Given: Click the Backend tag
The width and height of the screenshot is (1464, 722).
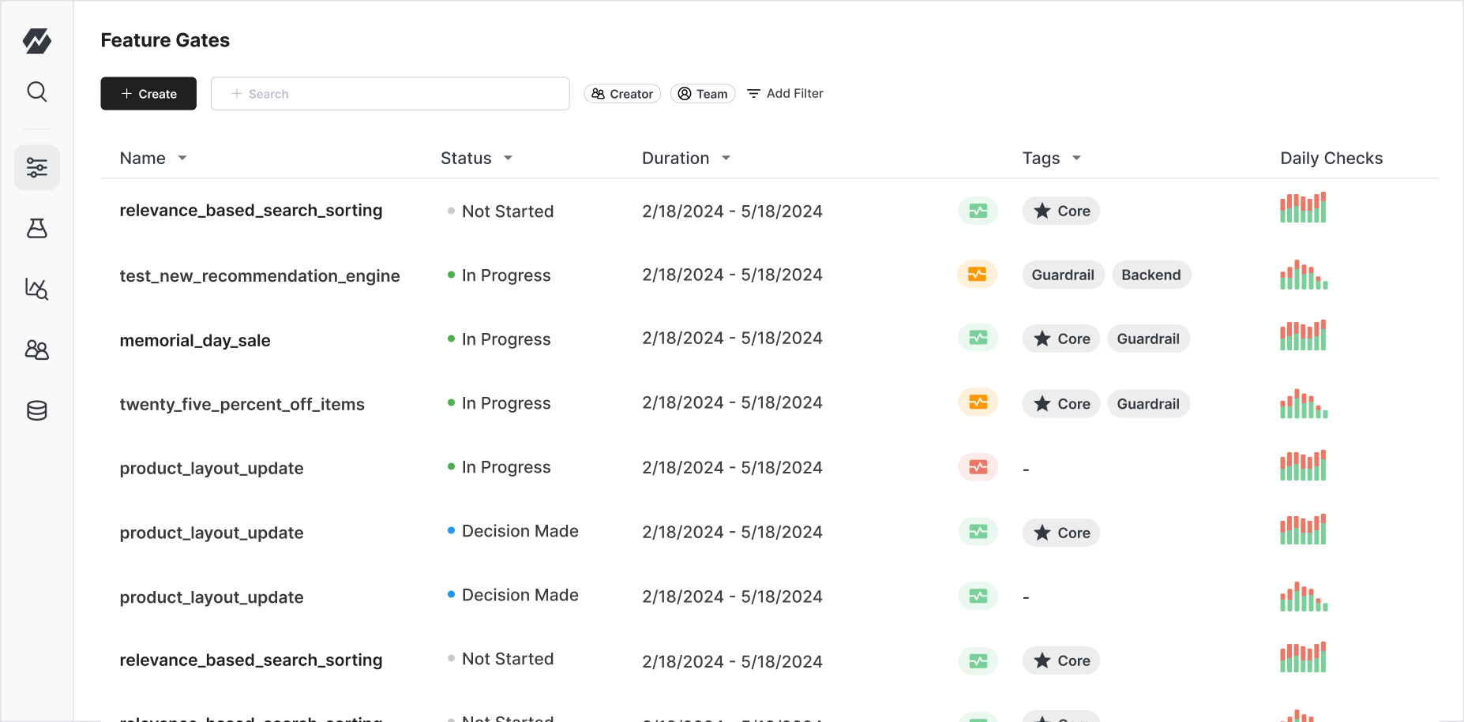Looking at the screenshot, I should pyautogui.click(x=1151, y=275).
